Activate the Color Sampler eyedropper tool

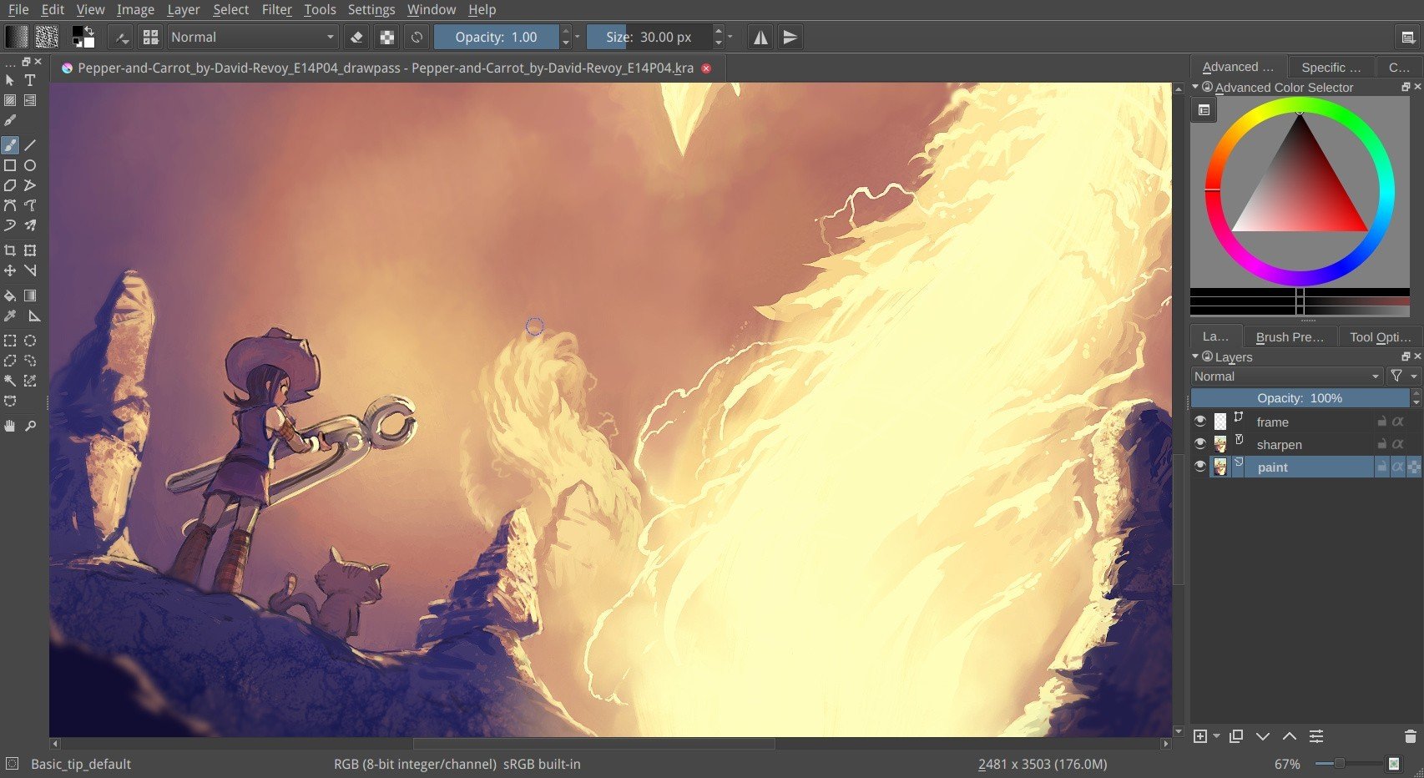[10, 316]
